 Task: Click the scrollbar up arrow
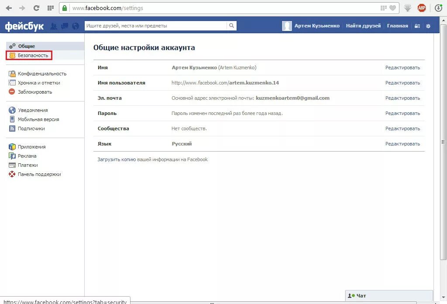click(x=444, y=20)
